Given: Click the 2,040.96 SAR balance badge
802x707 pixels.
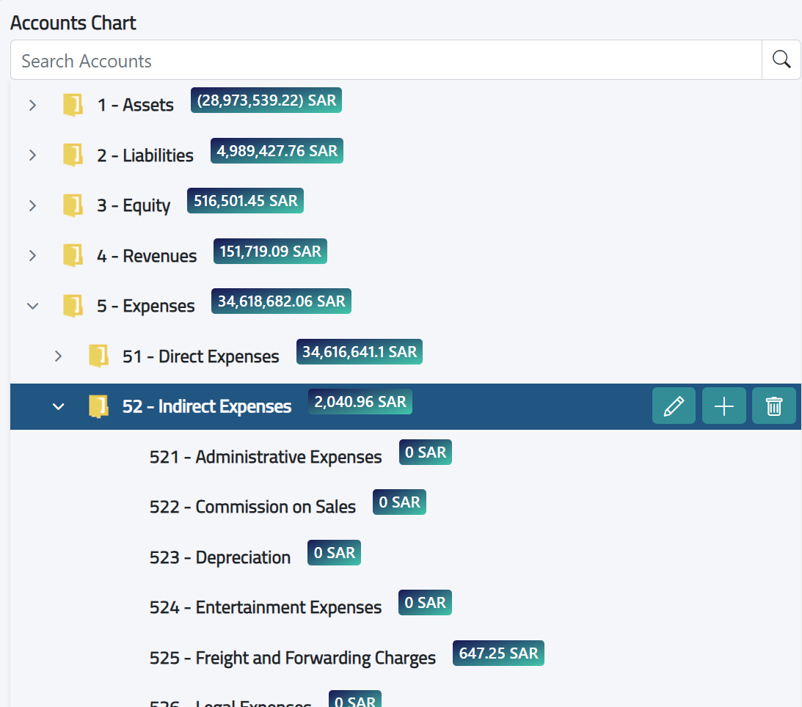Looking at the screenshot, I should point(360,402).
